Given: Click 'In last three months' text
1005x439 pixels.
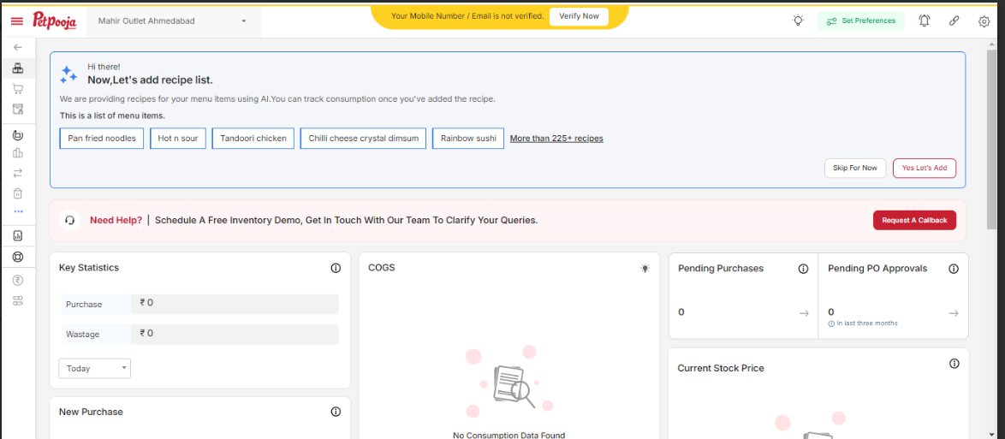Looking at the screenshot, I should (x=867, y=323).
